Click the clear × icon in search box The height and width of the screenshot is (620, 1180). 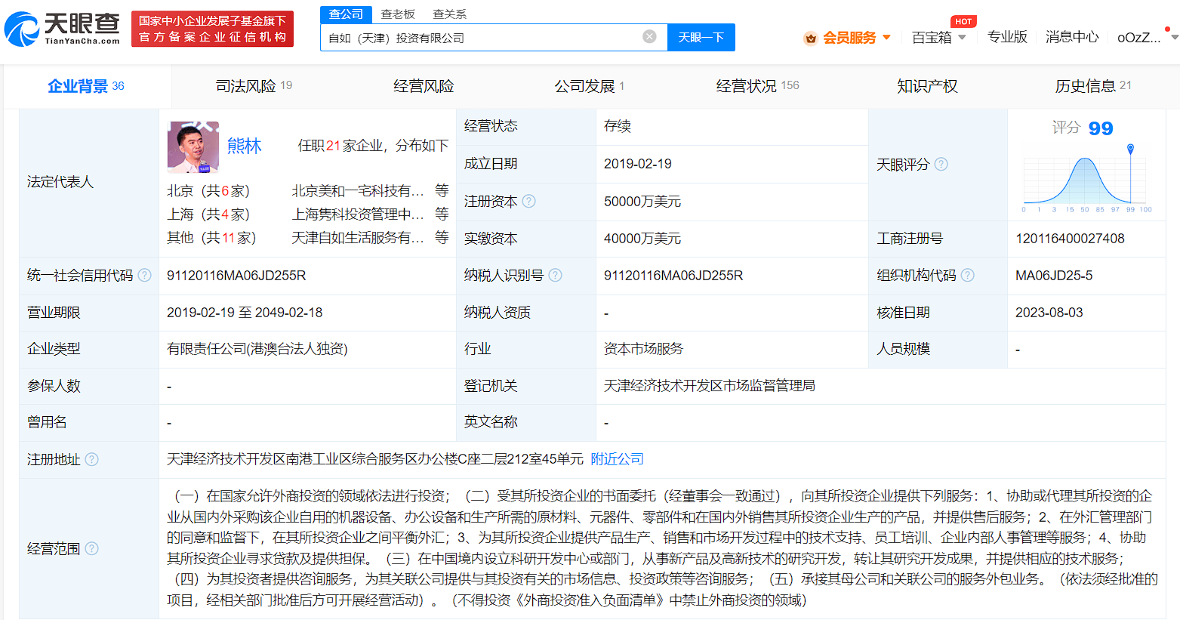[x=649, y=36]
